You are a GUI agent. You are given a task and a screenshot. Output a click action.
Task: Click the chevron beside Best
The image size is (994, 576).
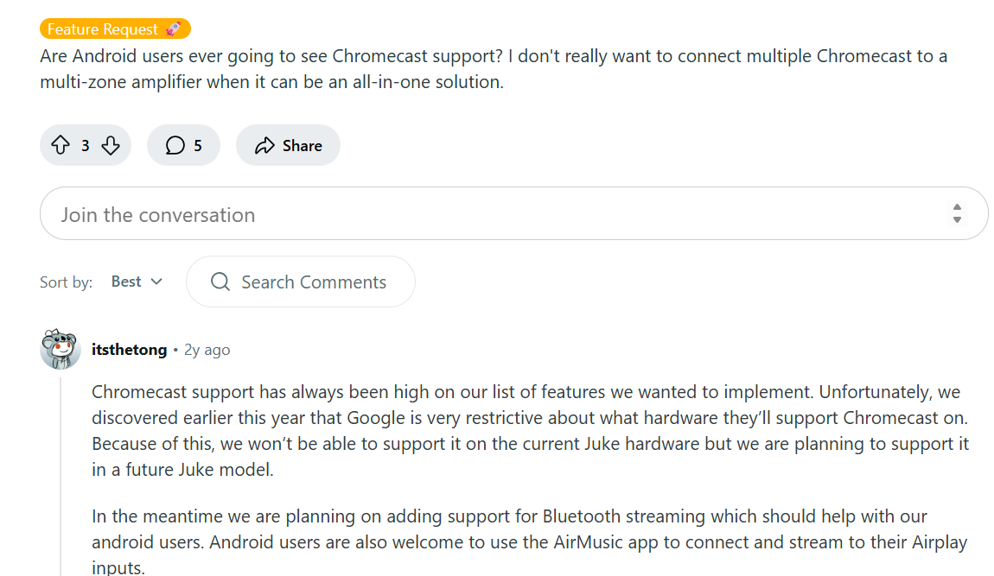coord(156,282)
